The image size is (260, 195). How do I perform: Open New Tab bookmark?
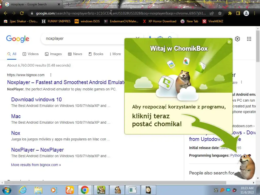click(189, 21)
